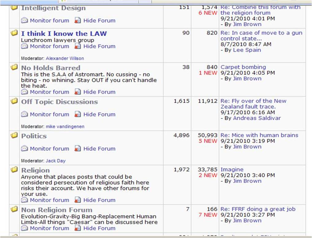
Task: Click the folder icon beside No Holds Barred
Action: [x=14, y=67]
